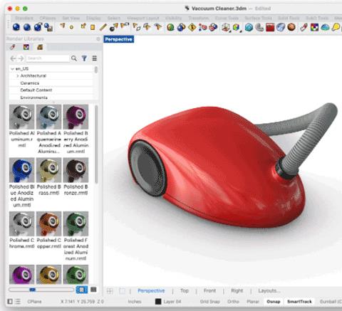Viewport: 342px width, 311px height.
Task: Collapse the en_US tree folder
Action: (12, 69)
